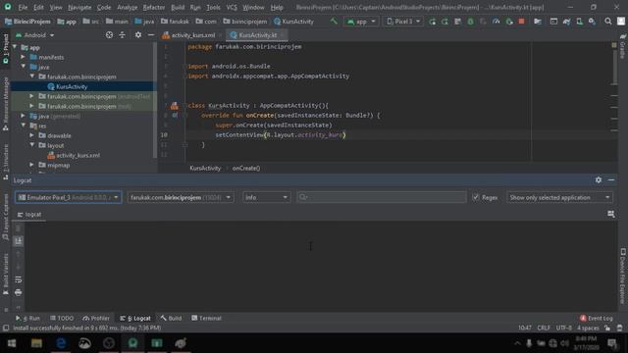Open the TODO tool window

point(62,318)
